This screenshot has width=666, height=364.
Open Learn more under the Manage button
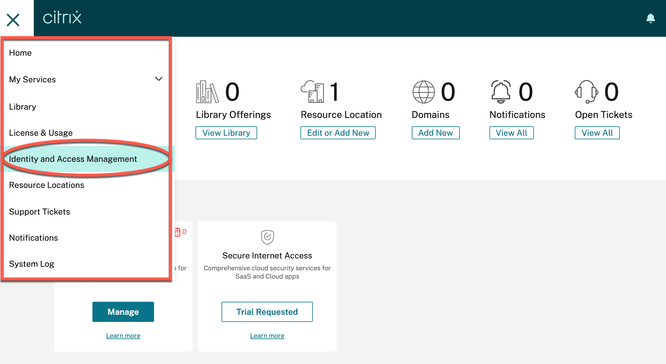point(123,336)
